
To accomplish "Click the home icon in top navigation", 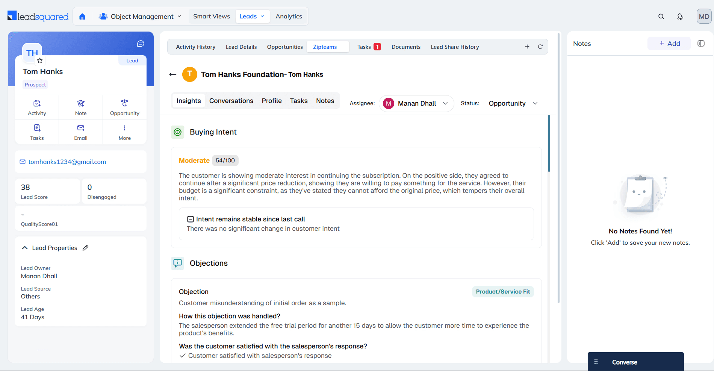I will 82,16.
